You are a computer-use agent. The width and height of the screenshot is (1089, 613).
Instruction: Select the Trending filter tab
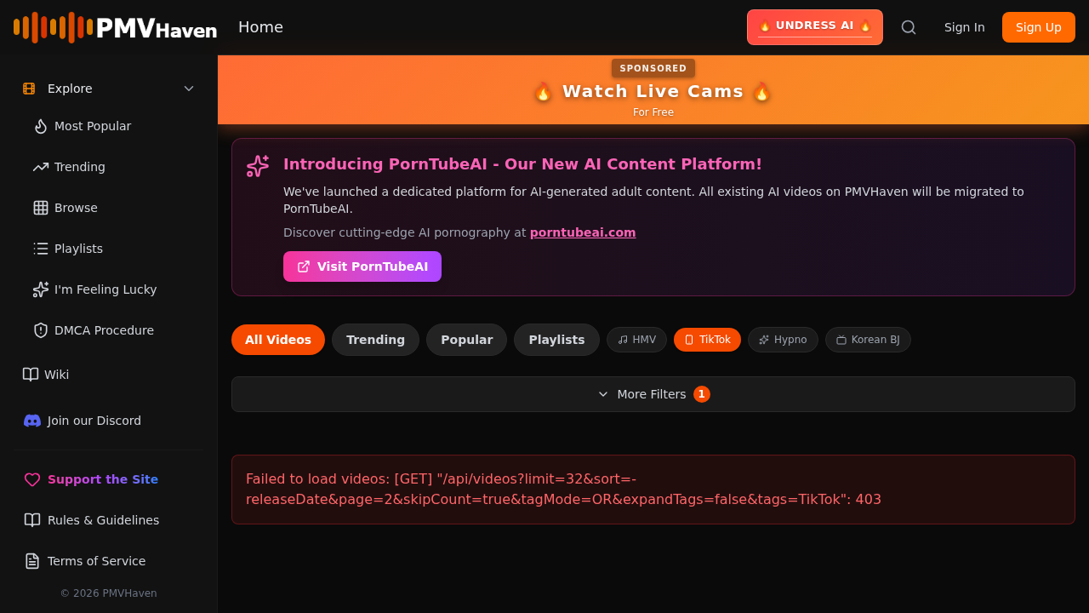pyautogui.click(x=375, y=340)
